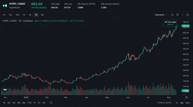193x107 pixels.
Task: Click the 400.00 price axis label
Action: tap(186, 54)
